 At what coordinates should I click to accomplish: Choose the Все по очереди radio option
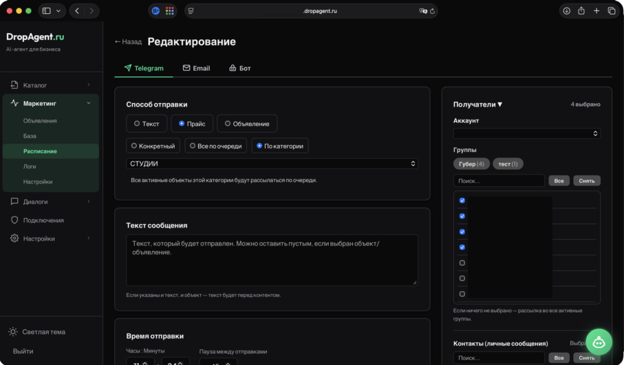click(x=214, y=146)
